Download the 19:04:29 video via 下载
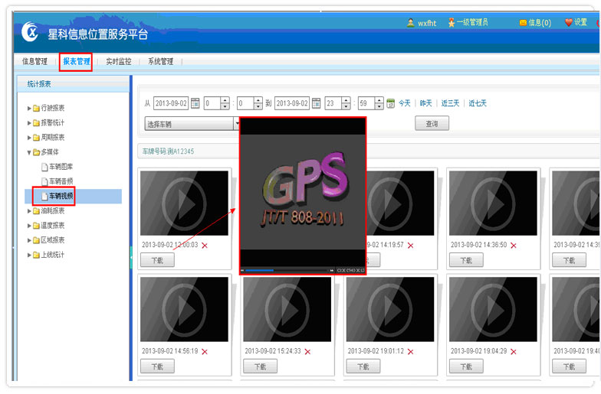601x394 pixels. pyautogui.click(x=466, y=366)
